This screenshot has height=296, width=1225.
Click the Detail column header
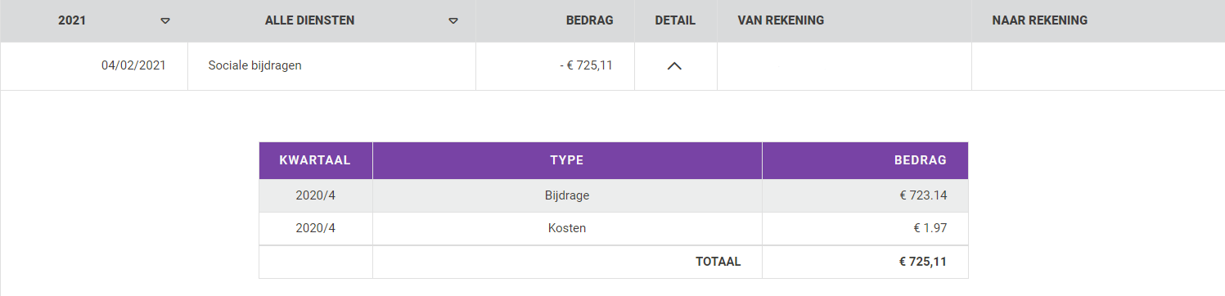[x=675, y=20]
